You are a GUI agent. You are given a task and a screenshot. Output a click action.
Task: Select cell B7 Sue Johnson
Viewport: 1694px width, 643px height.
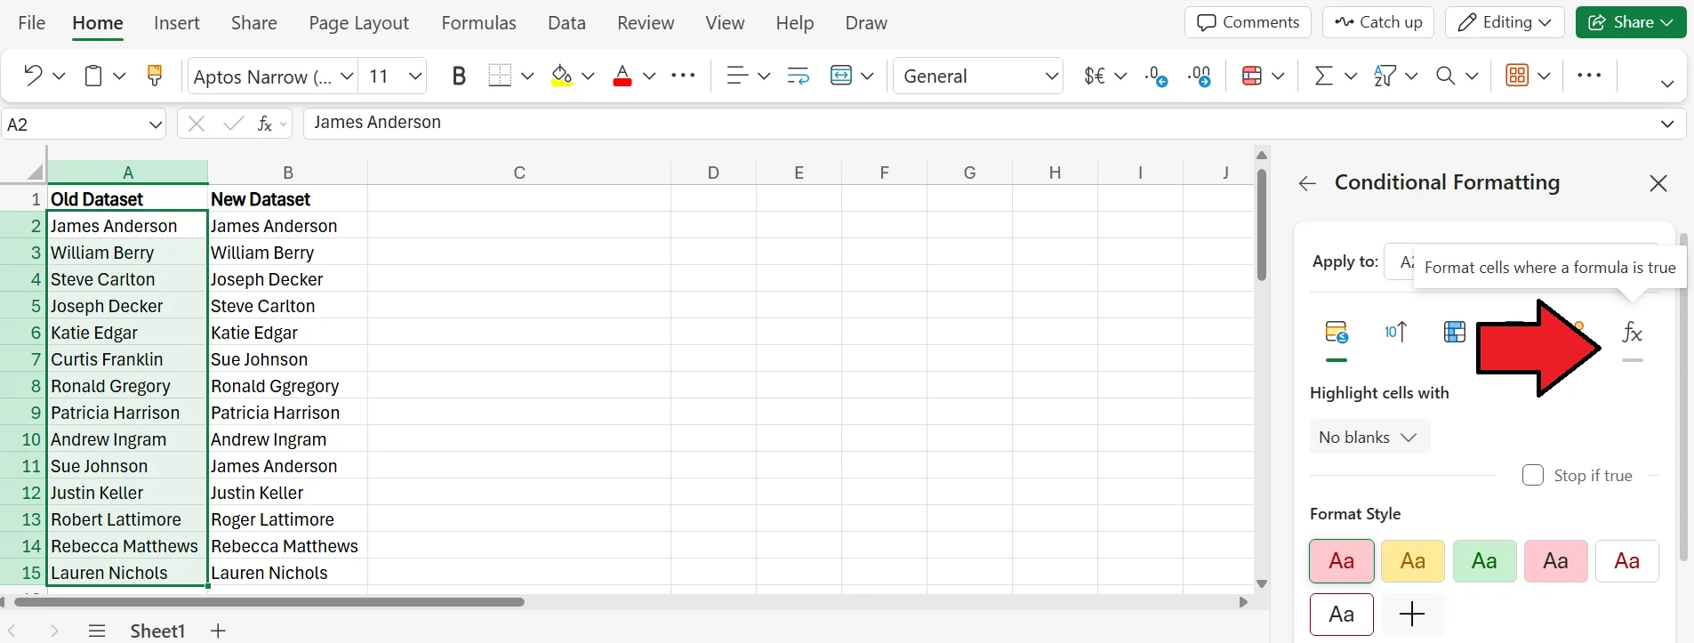point(287,359)
